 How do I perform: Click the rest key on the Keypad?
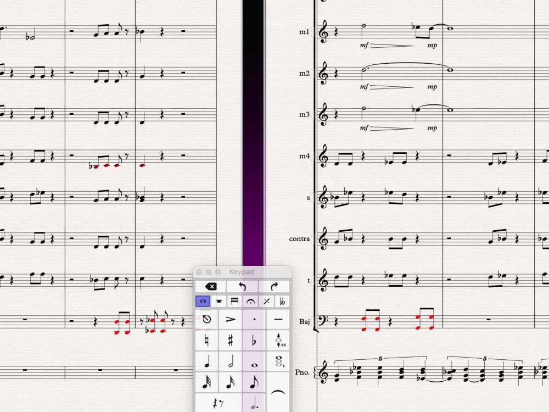click(x=218, y=403)
